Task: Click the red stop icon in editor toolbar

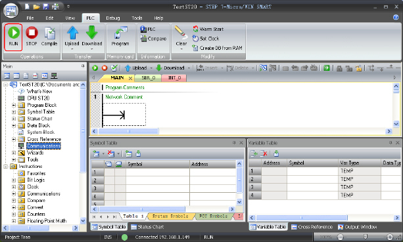Action: pyautogui.click(x=105, y=68)
